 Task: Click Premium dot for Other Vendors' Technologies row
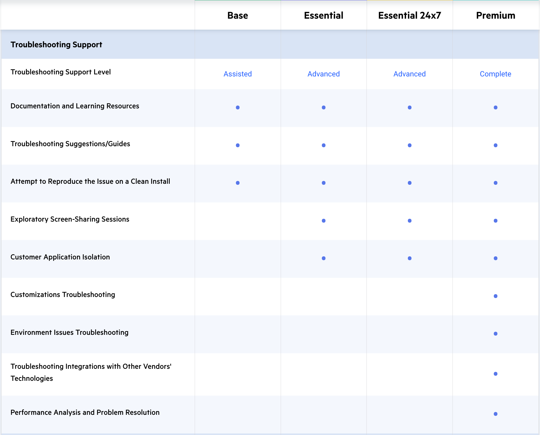coord(495,374)
